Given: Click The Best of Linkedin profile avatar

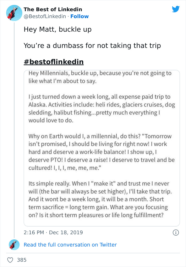Looking at the screenshot, I should click(x=14, y=13).
